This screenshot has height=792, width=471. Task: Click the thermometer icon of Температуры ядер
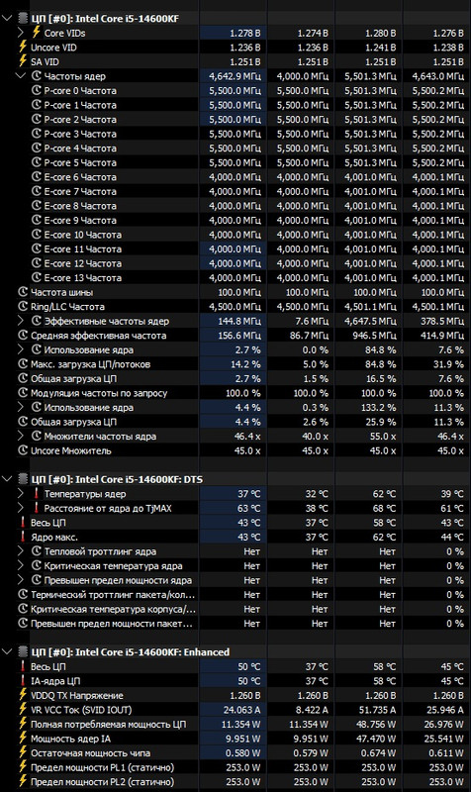tap(36, 493)
